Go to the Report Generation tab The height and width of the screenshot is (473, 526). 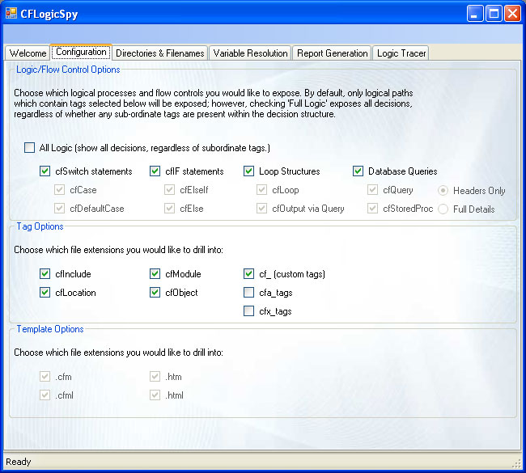click(332, 53)
